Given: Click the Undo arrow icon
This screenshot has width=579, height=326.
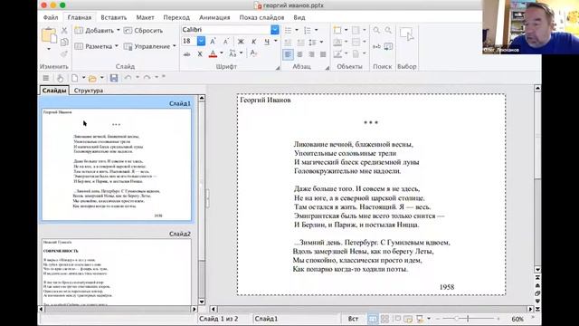Looking at the screenshot, I should coord(128,78).
